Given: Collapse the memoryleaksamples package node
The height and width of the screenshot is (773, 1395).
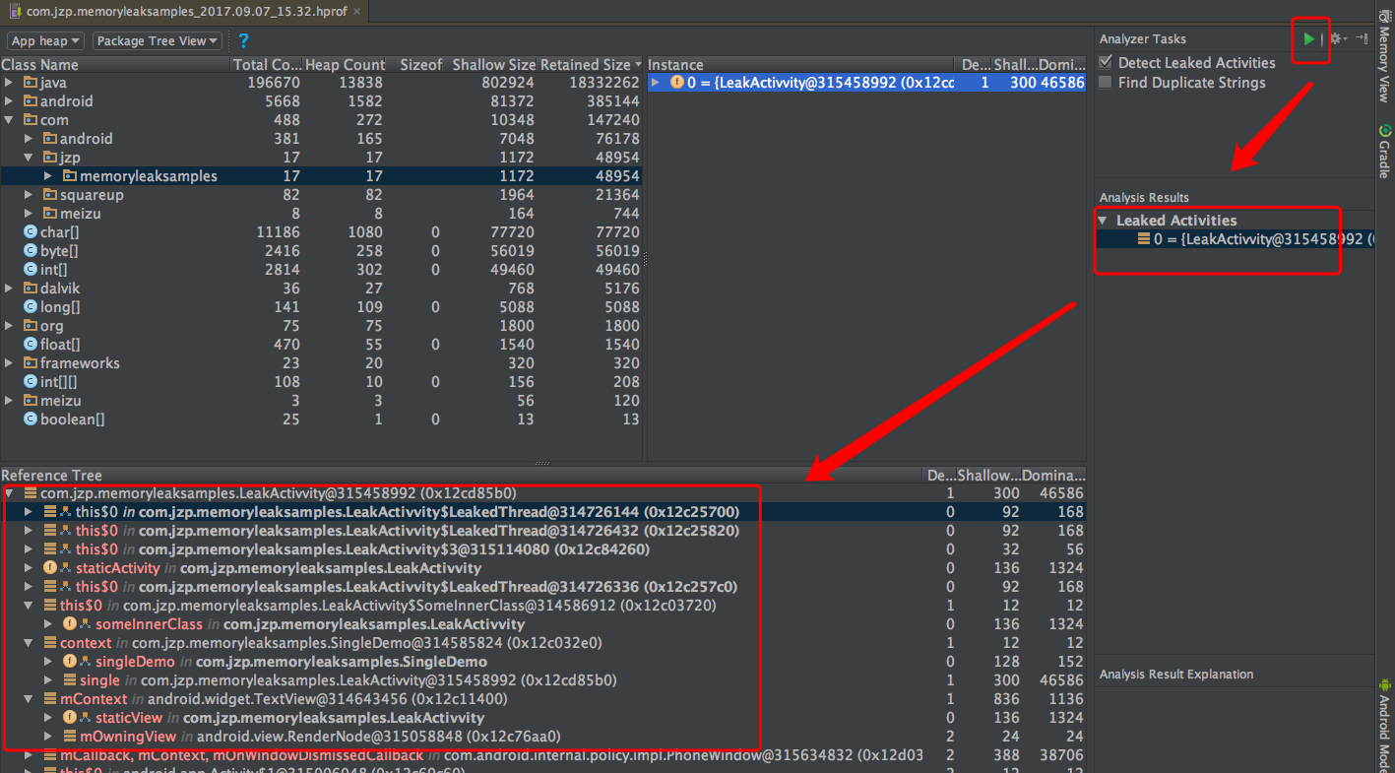Looking at the screenshot, I should click(47, 175).
